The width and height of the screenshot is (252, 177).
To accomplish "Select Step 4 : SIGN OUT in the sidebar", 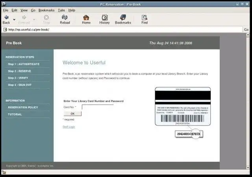I will [20, 85].
